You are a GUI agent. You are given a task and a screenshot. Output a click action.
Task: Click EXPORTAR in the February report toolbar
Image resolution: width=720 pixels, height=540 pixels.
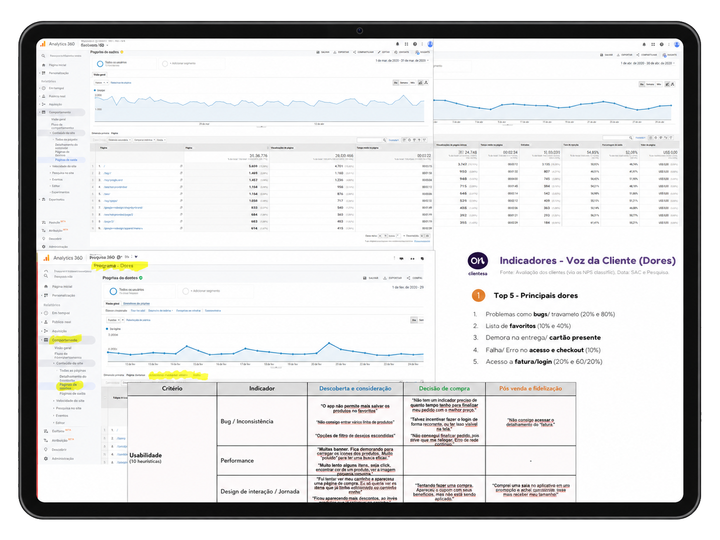tap(392, 278)
